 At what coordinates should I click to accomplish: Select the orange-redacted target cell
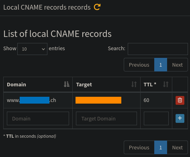[x=106, y=100]
